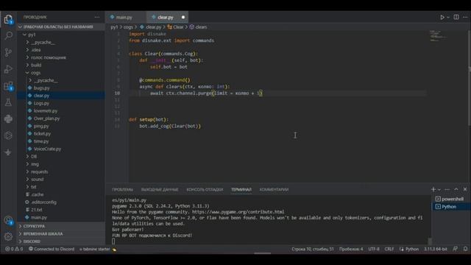Click the cogs breadcrumb segment
This screenshot has height=265, width=471.
point(128,27)
